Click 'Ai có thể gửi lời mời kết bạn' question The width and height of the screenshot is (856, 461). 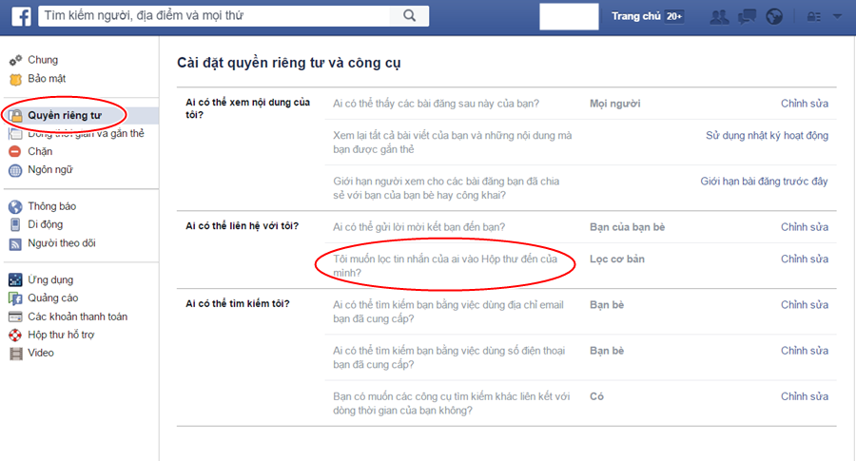coord(419,227)
